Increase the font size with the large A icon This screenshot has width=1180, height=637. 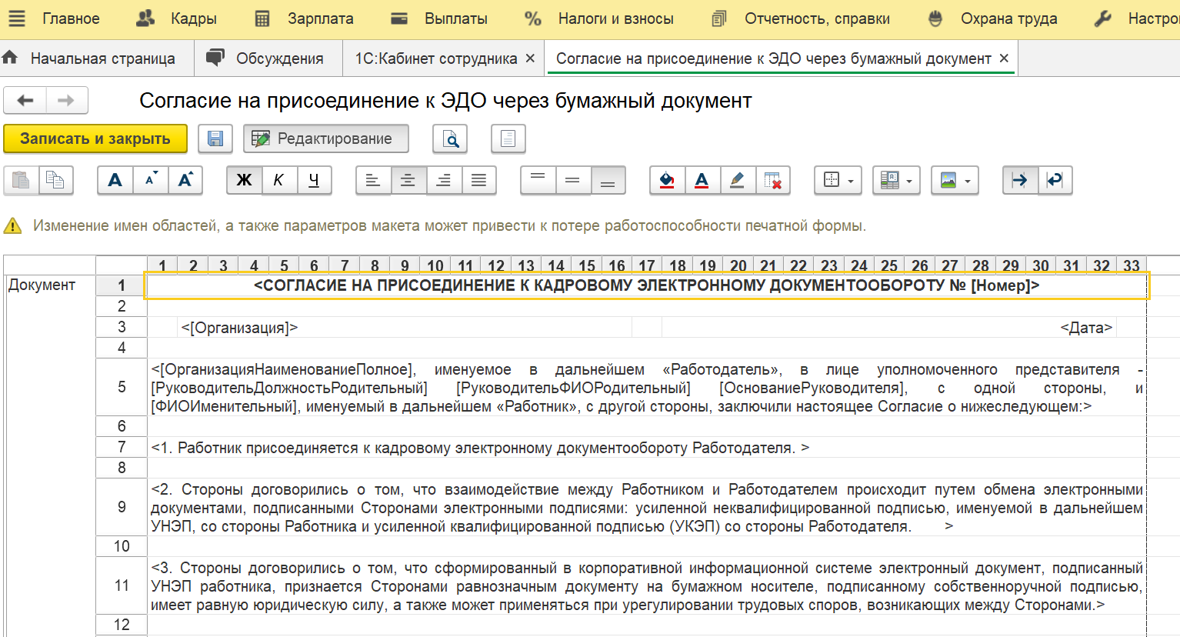click(x=185, y=180)
